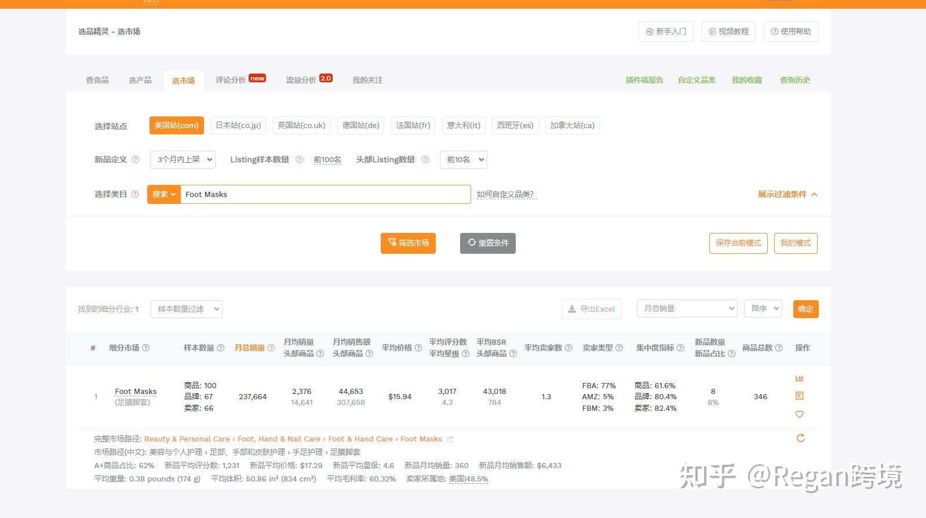926x518 pixels.
Task: Open the 搜索 category mode dropdown
Action: 164,195
